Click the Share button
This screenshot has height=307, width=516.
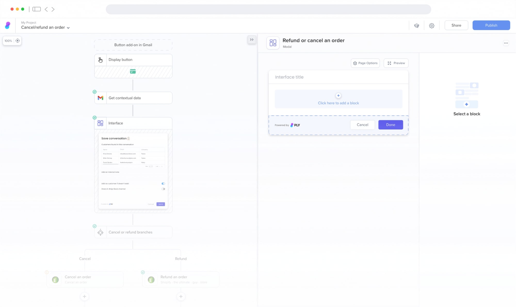pos(456,25)
